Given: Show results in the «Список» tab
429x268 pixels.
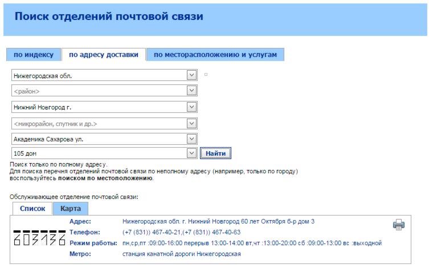Looking at the screenshot, I should 32,209.
